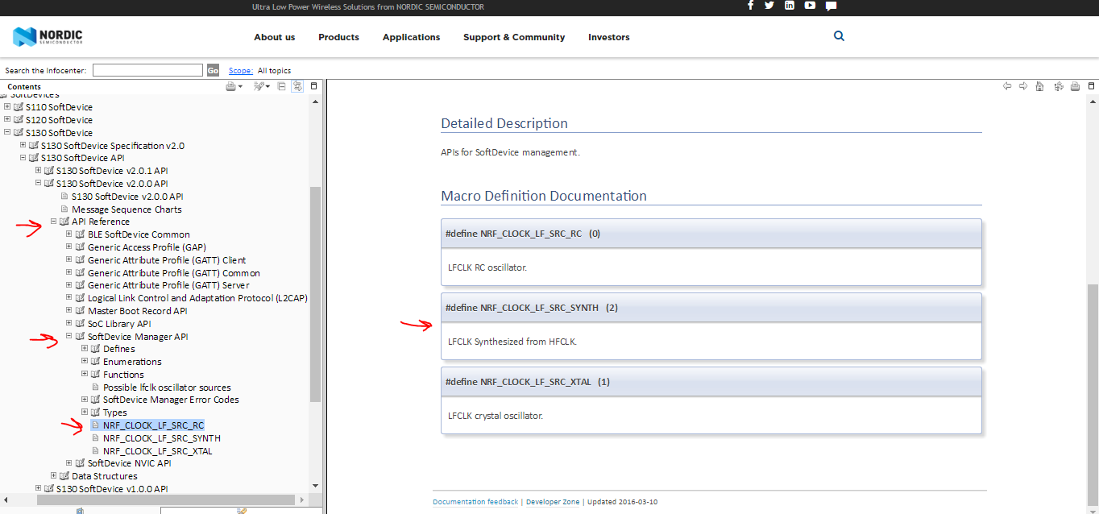Open About us menu
The height and width of the screenshot is (514, 1099).
coord(275,37)
